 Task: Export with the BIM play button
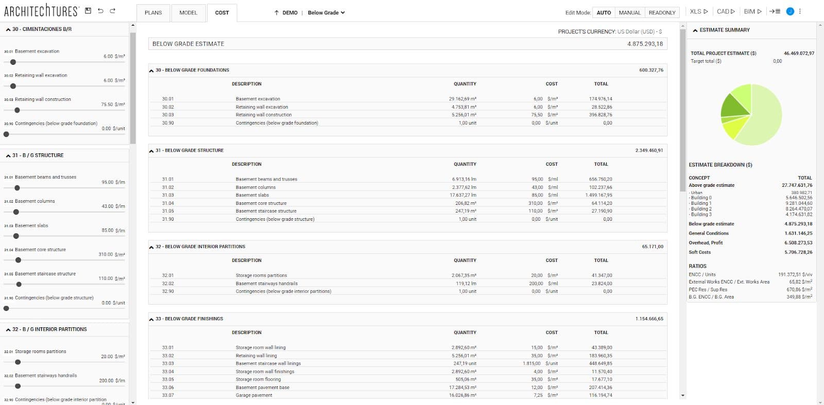coord(752,11)
